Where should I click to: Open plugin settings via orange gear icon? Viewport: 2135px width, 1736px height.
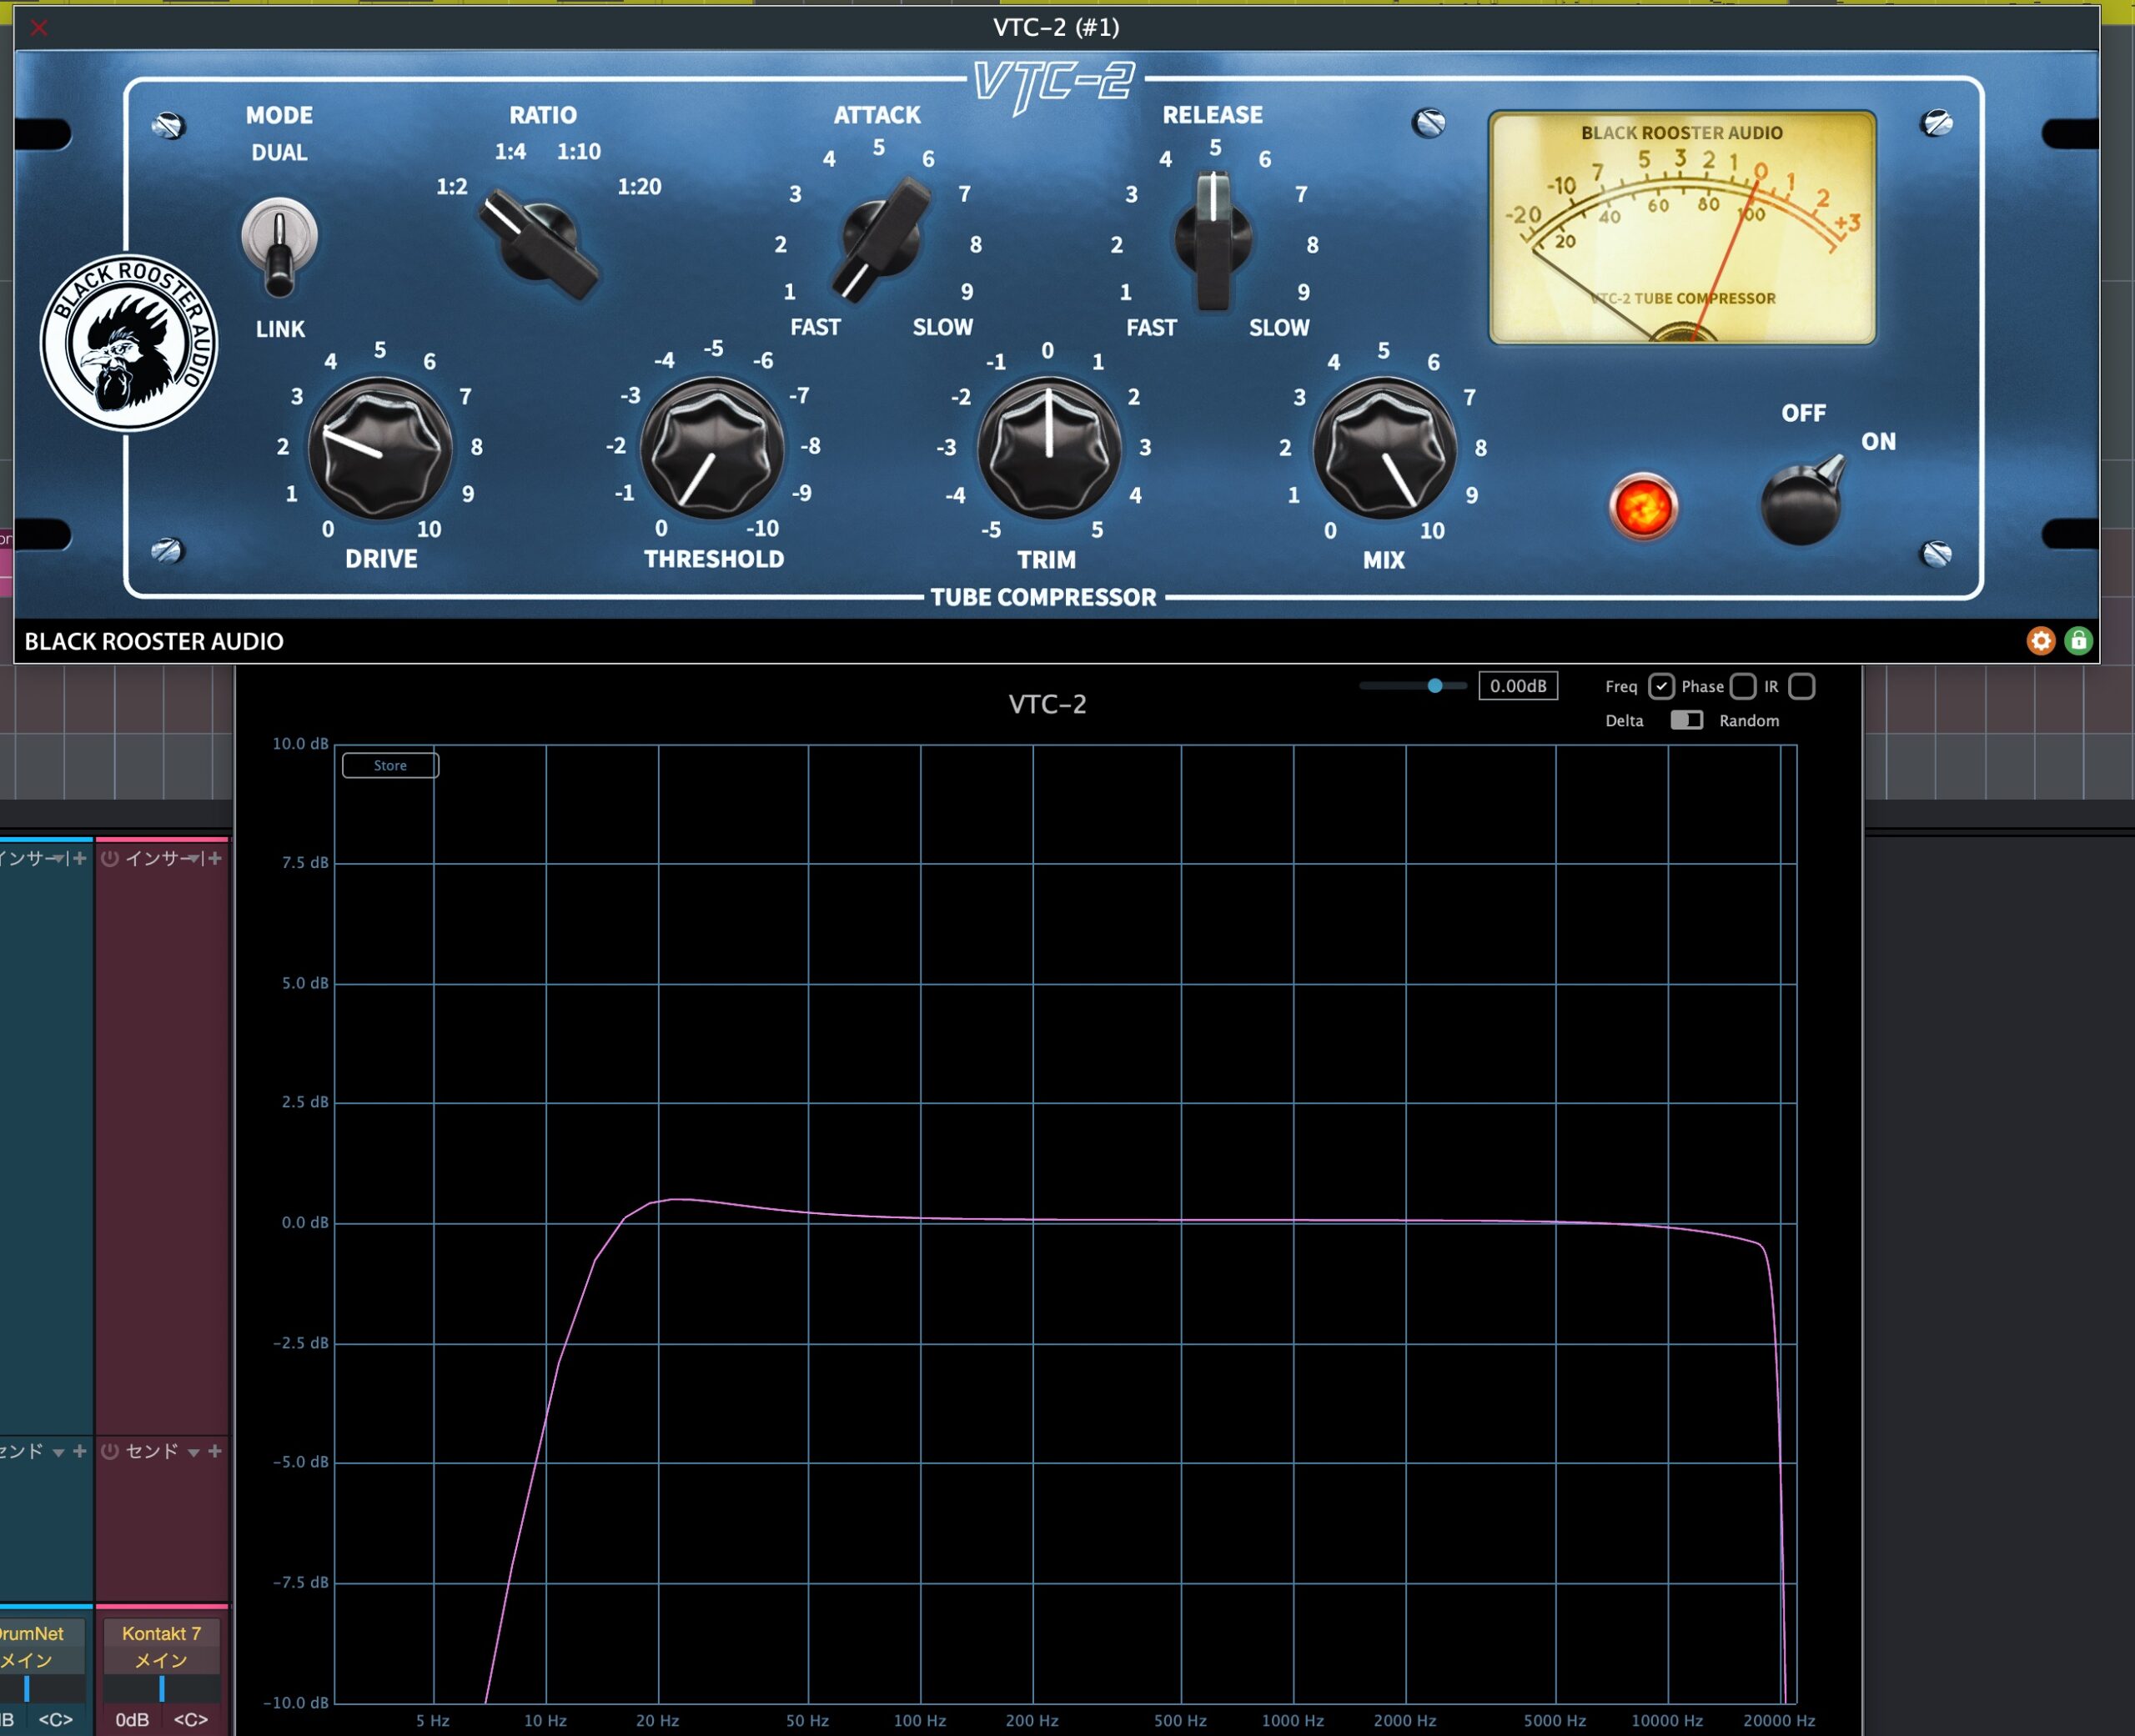point(2041,641)
